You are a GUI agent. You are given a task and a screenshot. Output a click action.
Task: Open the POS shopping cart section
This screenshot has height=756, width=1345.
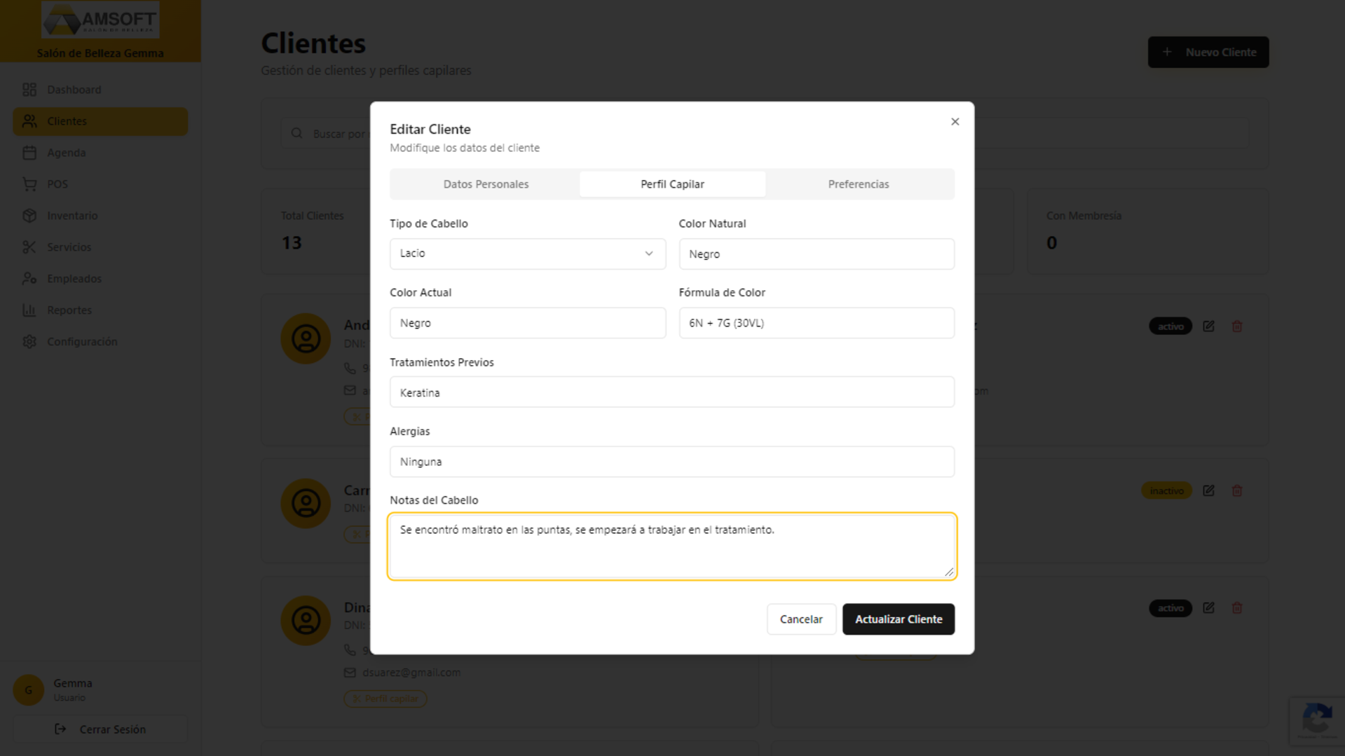click(29, 184)
